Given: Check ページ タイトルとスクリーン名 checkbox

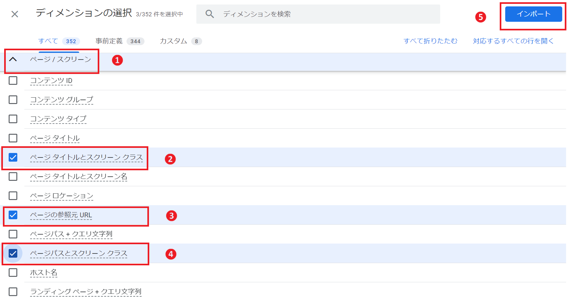Looking at the screenshot, I should [x=13, y=176].
